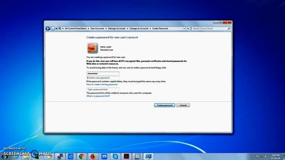Open the recent pages dropdown arrow
Screen dimensions: 285x160
(57, 28)
